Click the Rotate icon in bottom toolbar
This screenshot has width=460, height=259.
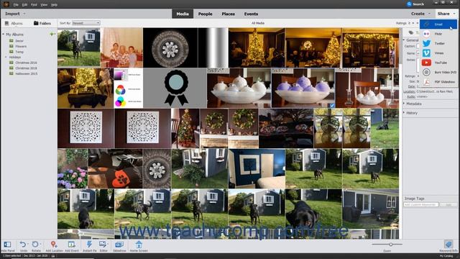[x=36, y=245]
